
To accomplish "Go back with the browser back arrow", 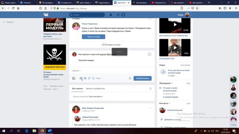I will click(3, 8).
